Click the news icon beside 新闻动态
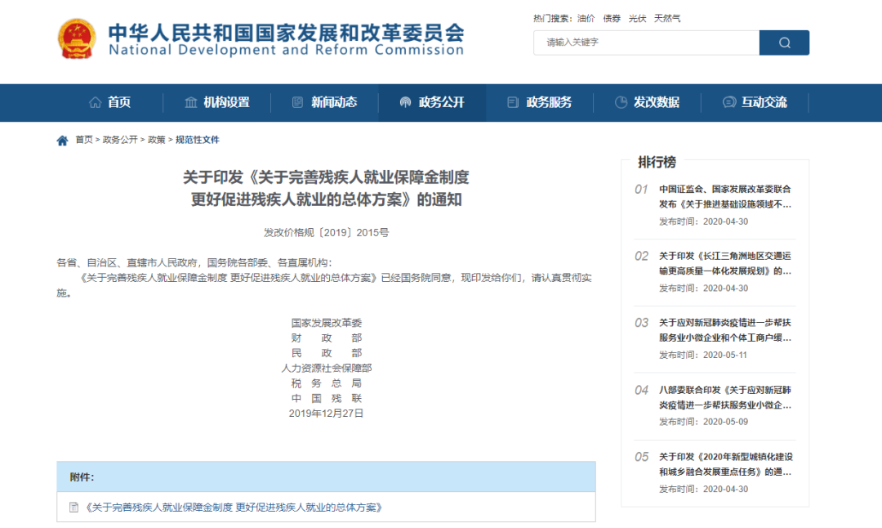The height and width of the screenshot is (528, 882). [x=298, y=102]
